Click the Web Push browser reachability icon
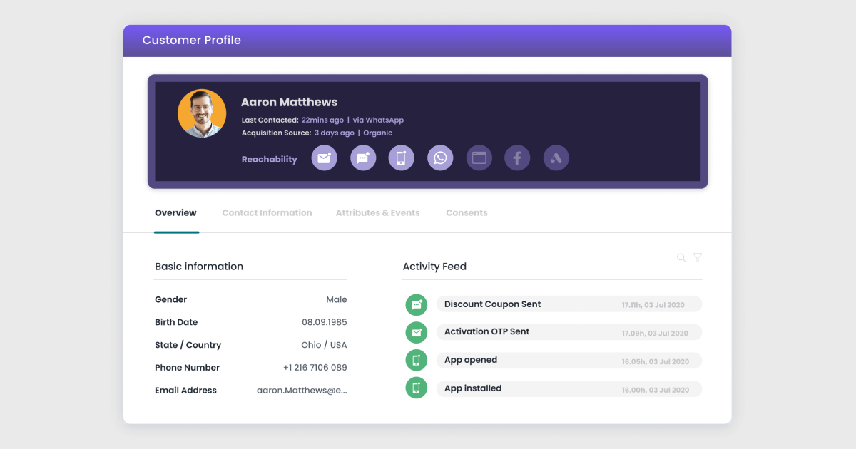 tap(479, 158)
